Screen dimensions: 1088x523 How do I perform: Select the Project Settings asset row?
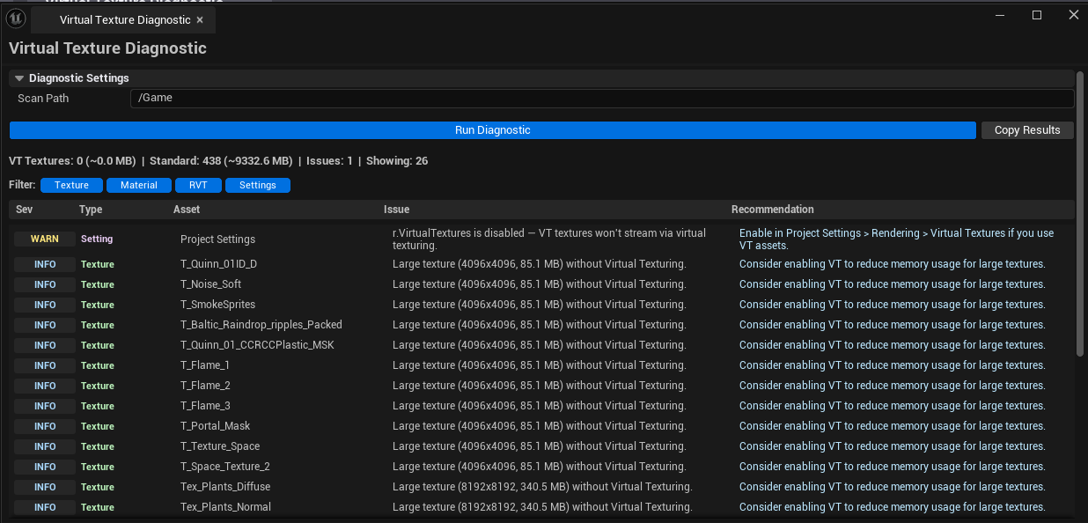(217, 239)
